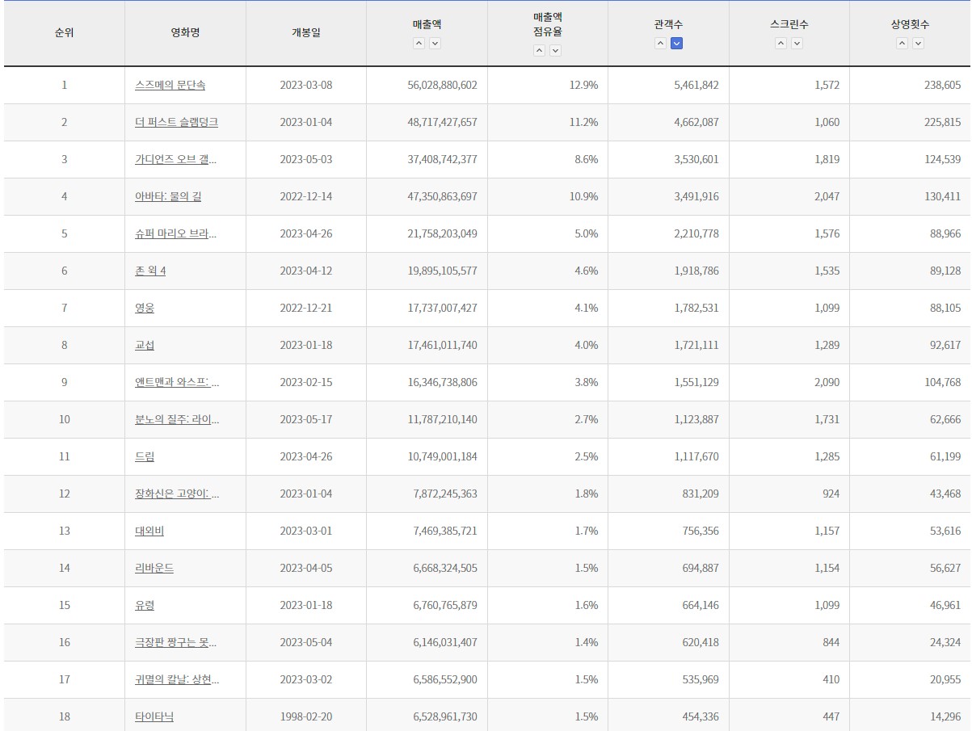Screen dimensions: 972x731
Task: Open the 대외비 movie link
Action: click(x=149, y=531)
